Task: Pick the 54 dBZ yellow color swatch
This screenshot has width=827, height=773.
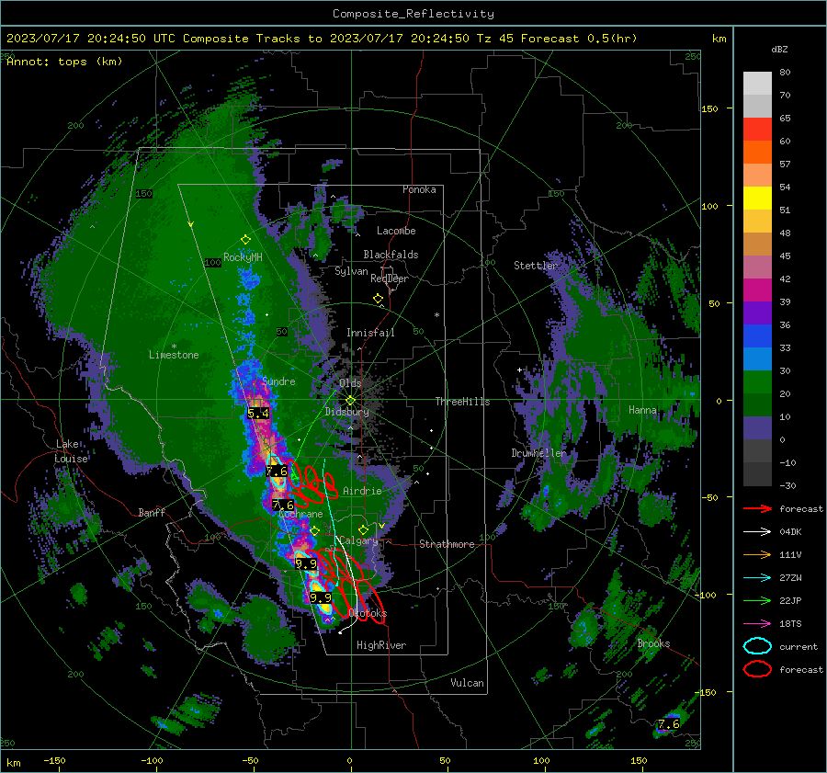Action: click(x=757, y=198)
